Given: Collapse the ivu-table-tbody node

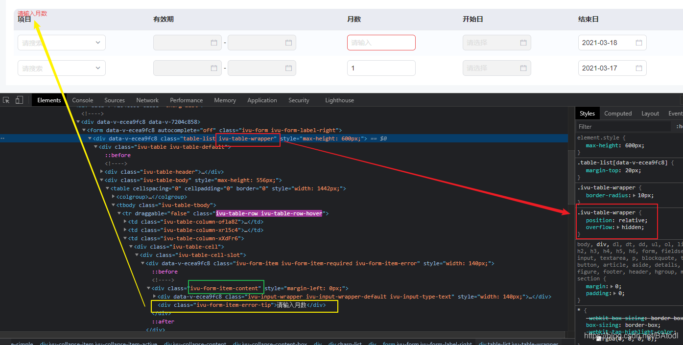Looking at the screenshot, I should coord(114,205).
